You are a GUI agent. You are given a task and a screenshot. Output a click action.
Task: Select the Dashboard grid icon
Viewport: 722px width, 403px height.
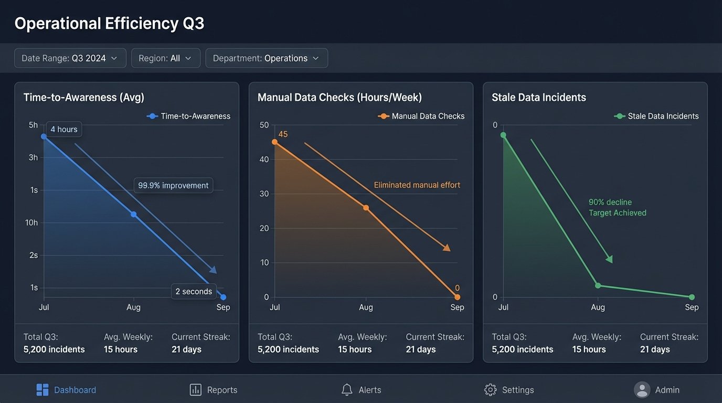[42, 389]
